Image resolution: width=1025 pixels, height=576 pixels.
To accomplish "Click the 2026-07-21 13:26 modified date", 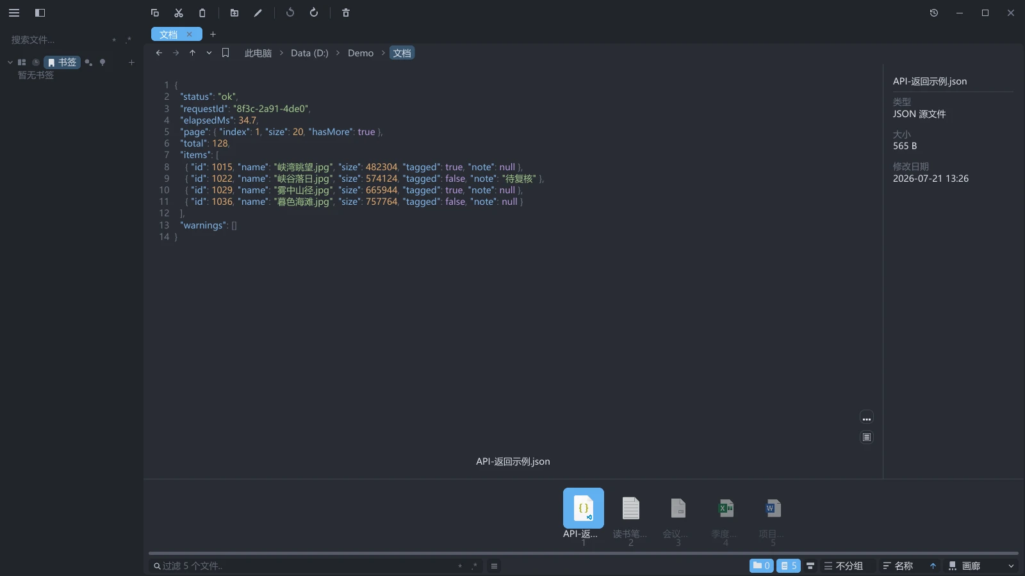I will 931,179.
